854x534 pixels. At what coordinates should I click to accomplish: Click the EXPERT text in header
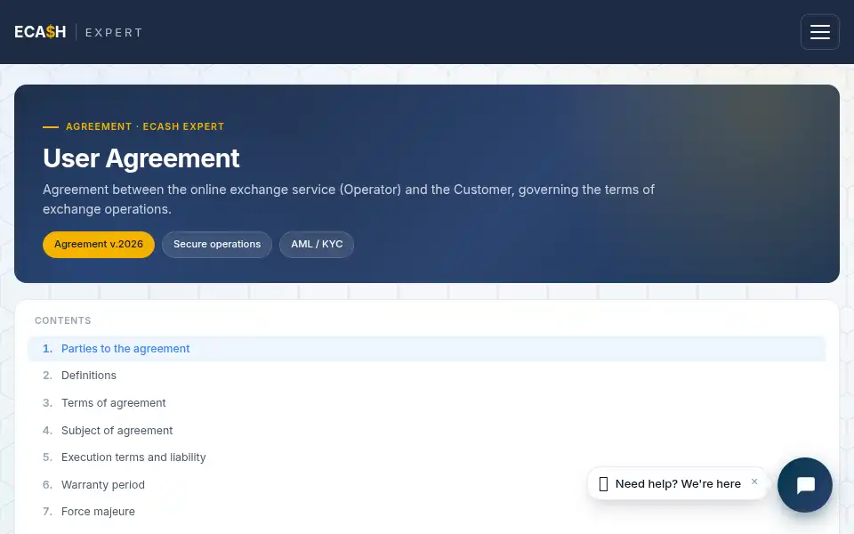point(114,33)
